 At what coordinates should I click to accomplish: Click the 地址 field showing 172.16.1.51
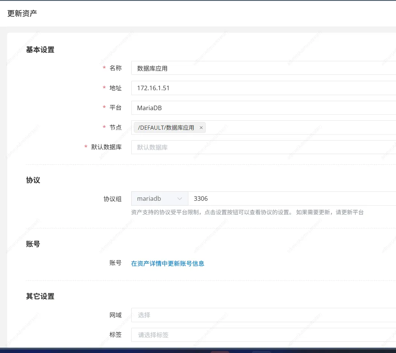tap(263, 88)
